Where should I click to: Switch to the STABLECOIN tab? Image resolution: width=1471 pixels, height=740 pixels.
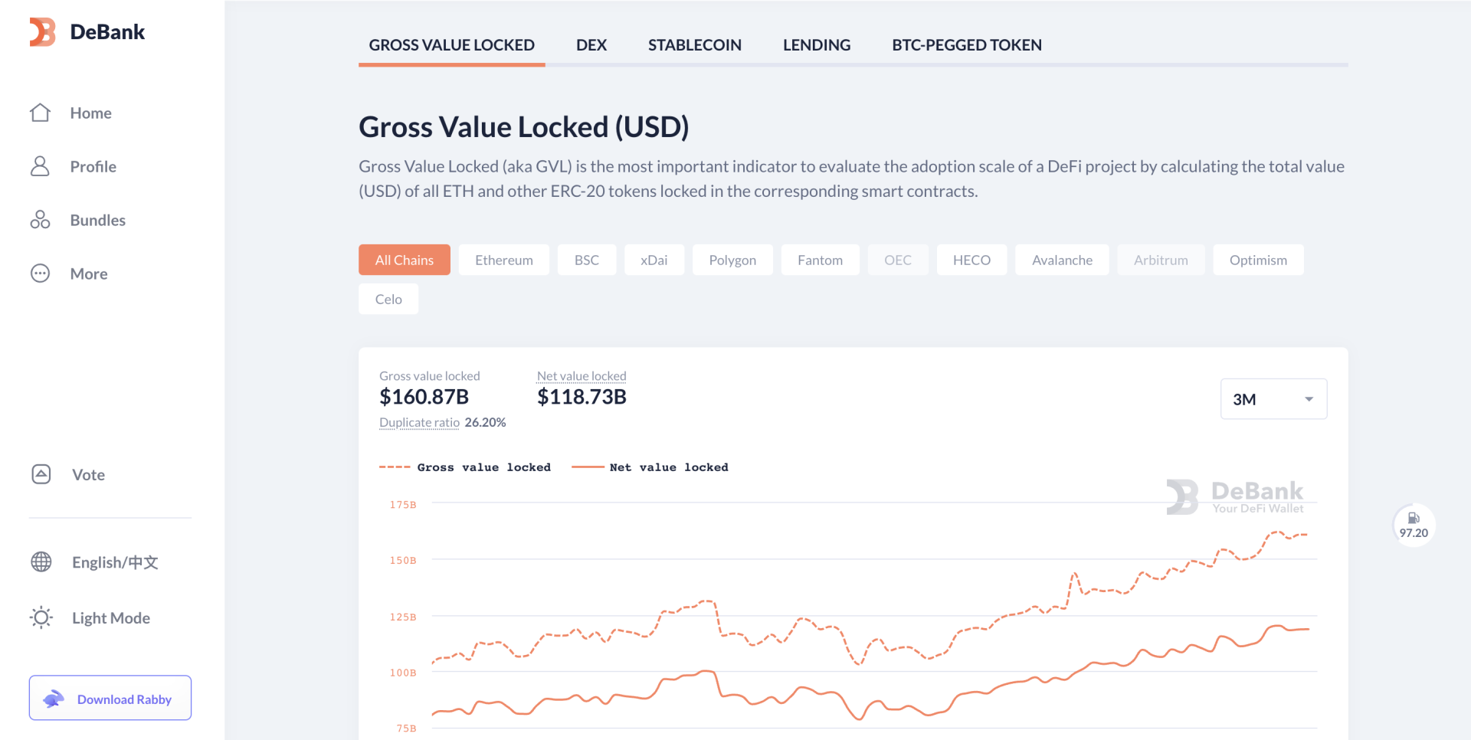(x=695, y=45)
